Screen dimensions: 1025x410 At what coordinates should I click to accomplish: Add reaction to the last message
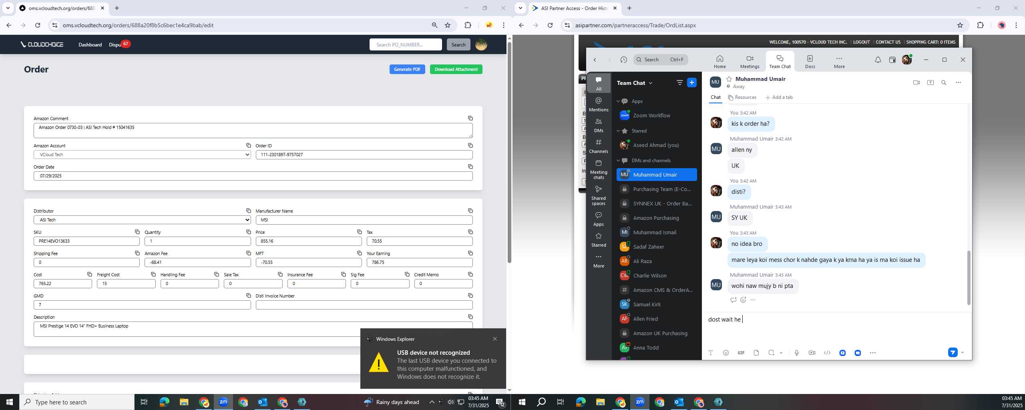pos(743,300)
